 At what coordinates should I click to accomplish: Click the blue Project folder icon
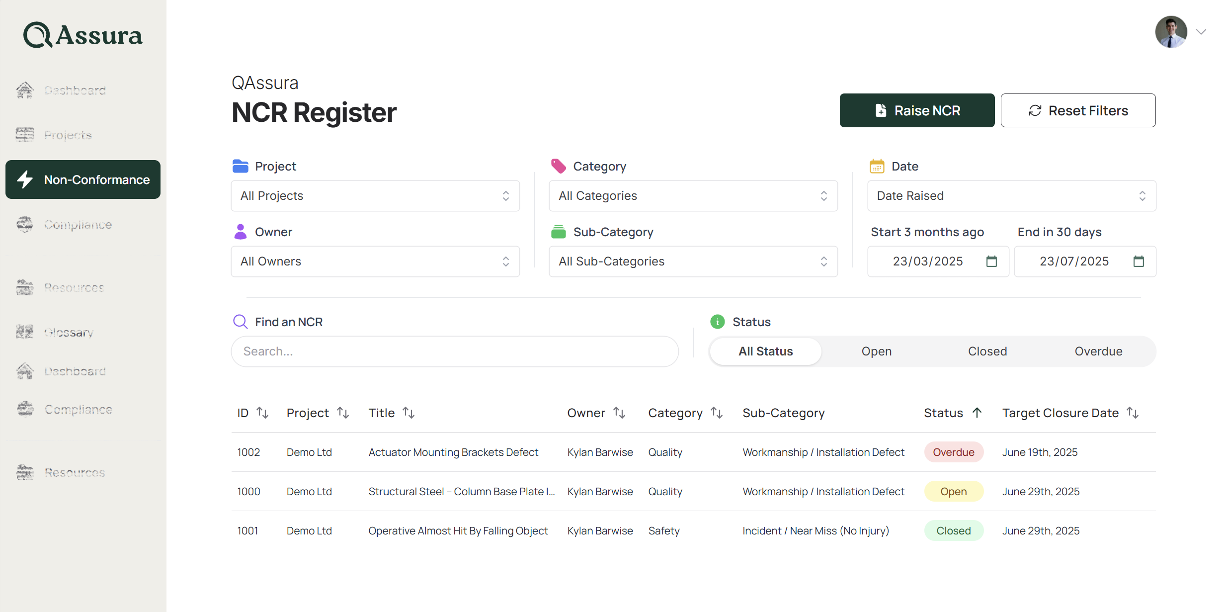point(241,166)
